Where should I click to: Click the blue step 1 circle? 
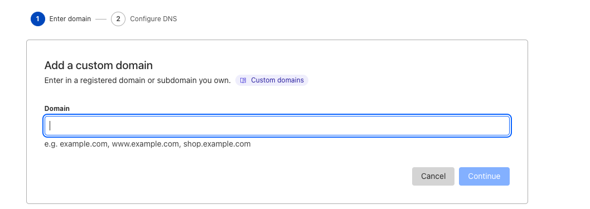coord(38,19)
